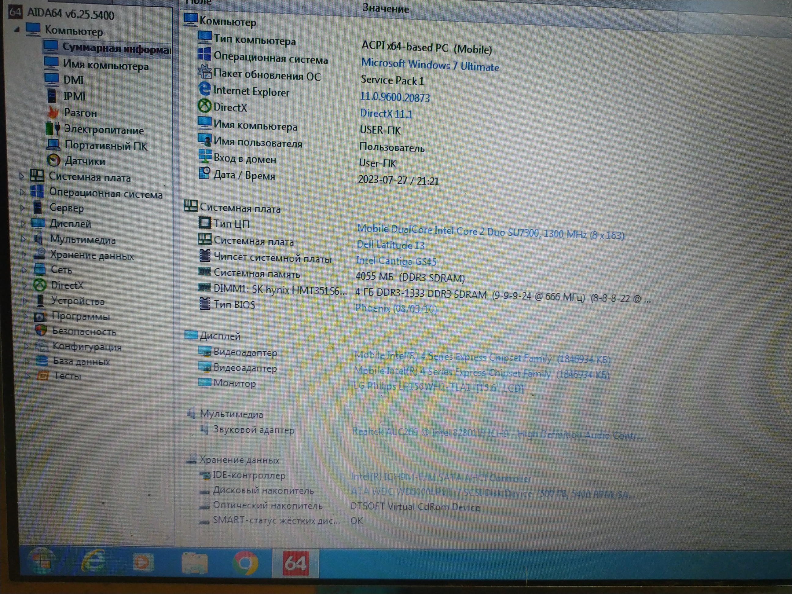Expand the Тесты tree node arrow
Viewport: 792px width, 594px height.
pyautogui.click(x=28, y=376)
